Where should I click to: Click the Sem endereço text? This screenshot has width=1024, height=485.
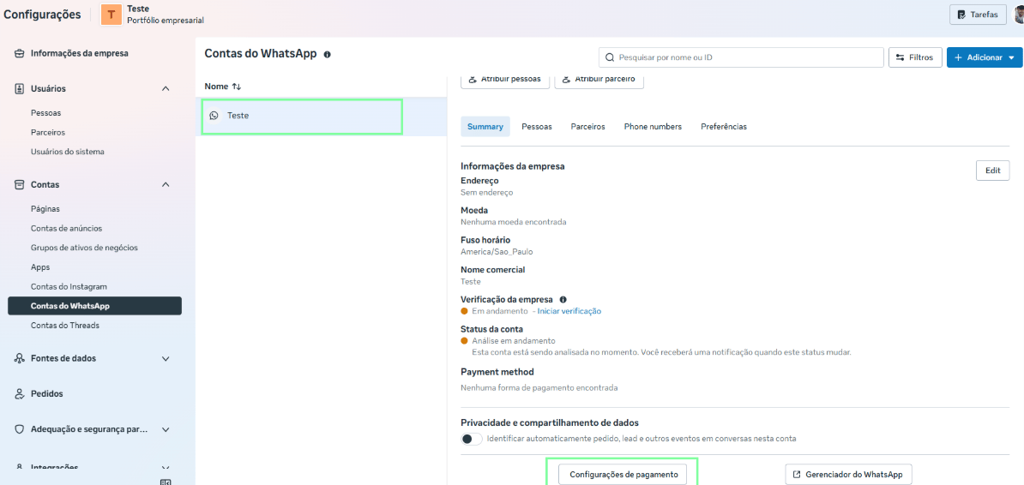pos(486,193)
